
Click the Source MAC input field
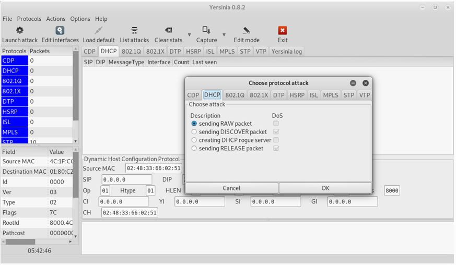click(154, 168)
